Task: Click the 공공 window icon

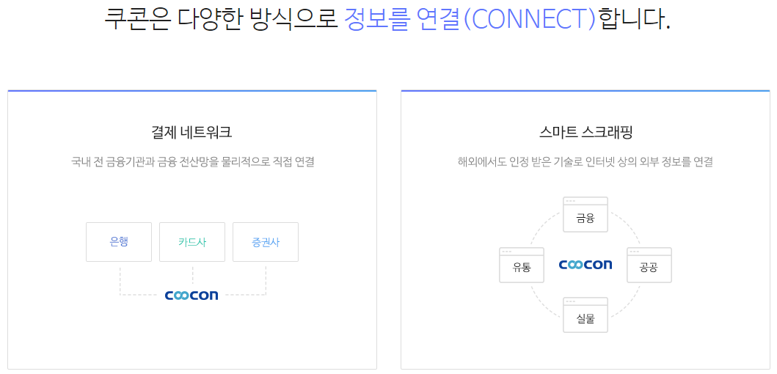Action: point(649,265)
